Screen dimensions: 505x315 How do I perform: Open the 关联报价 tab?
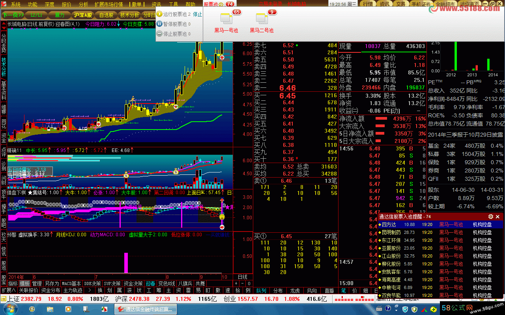pos(28,291)
